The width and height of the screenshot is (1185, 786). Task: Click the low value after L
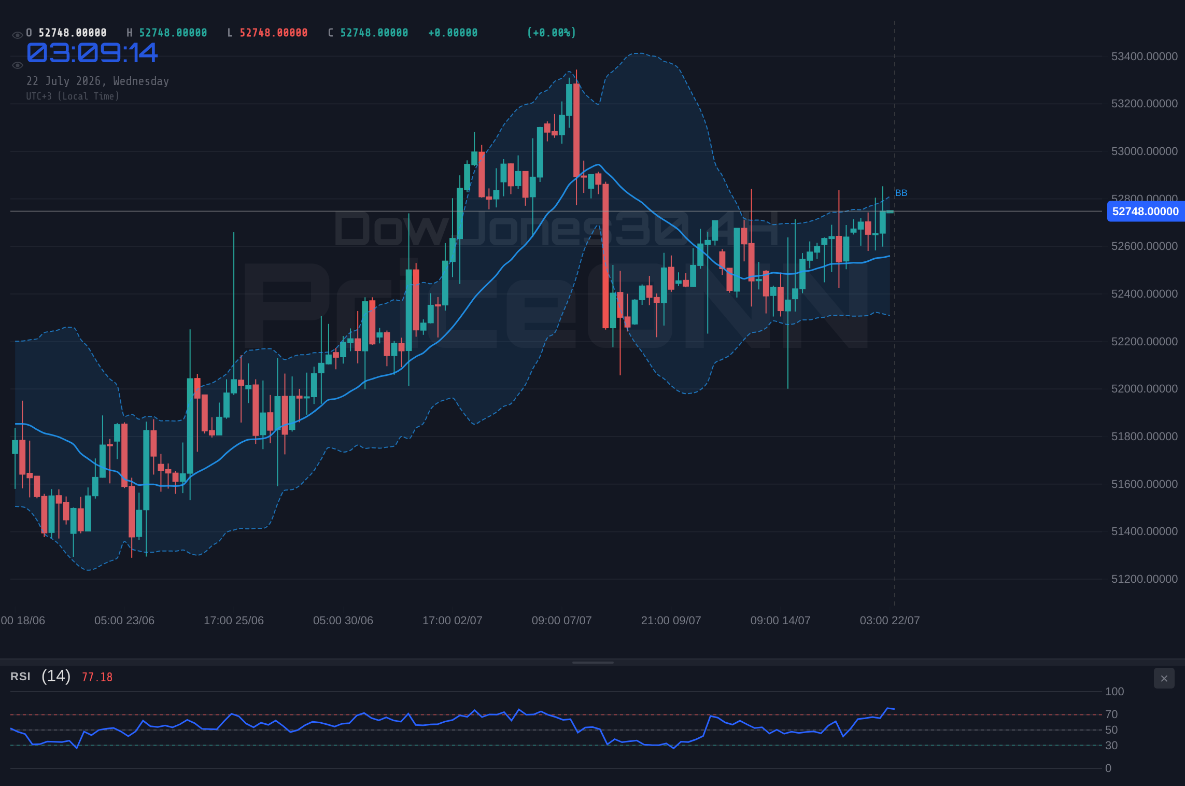click(x=274, y=33)
